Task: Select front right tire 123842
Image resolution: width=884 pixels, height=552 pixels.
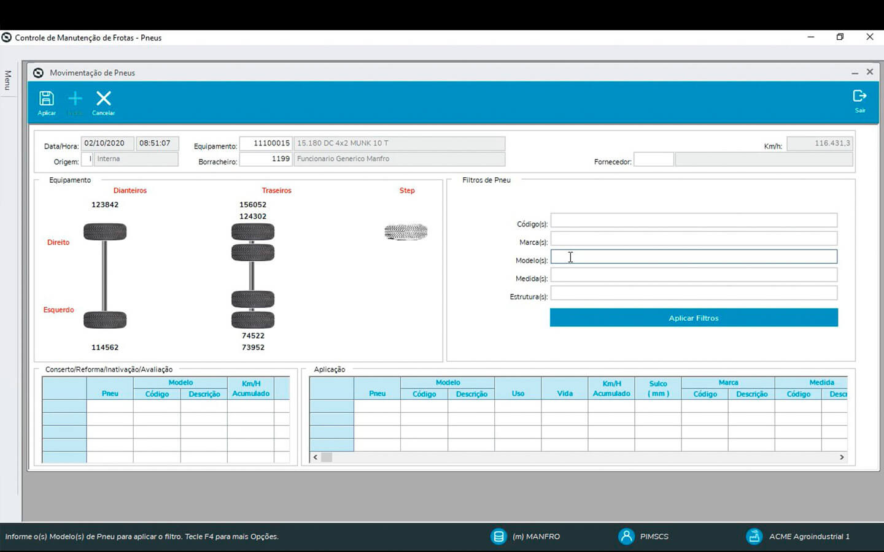Action: coord(105,232)
